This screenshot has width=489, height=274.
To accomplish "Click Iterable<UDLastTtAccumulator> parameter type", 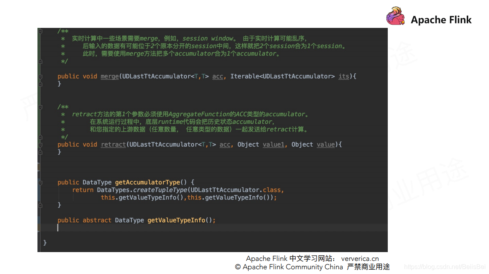I will [283, 76].
